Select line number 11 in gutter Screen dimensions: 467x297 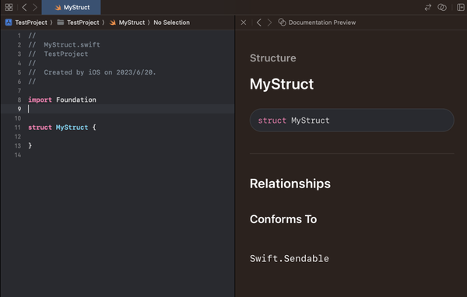coord(18,128)
